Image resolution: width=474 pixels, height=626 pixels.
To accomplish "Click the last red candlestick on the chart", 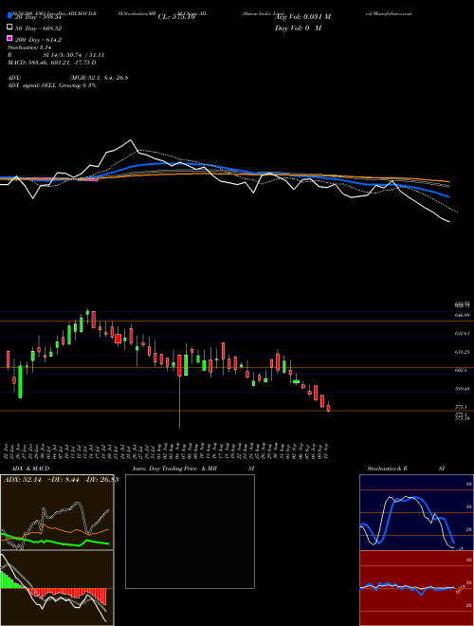I will tap(328, 408).
